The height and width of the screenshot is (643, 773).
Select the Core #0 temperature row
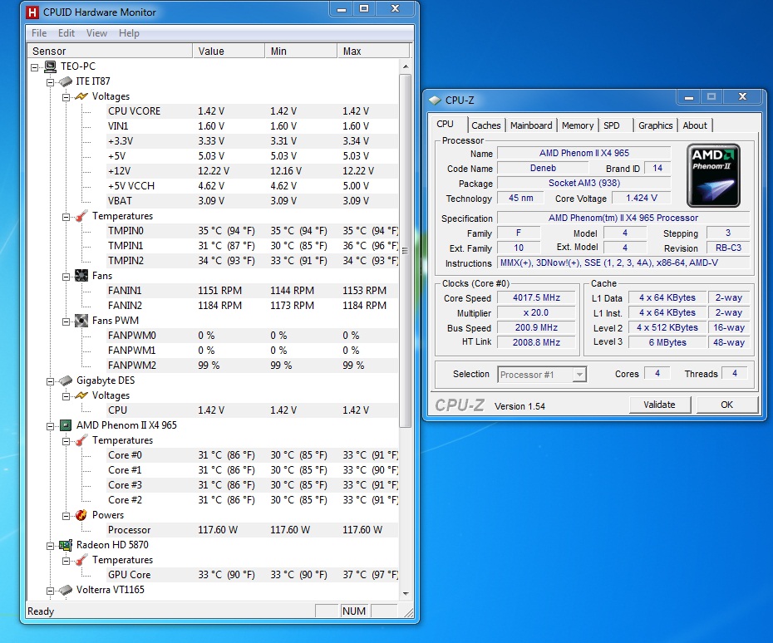click(x=253, y=455)
